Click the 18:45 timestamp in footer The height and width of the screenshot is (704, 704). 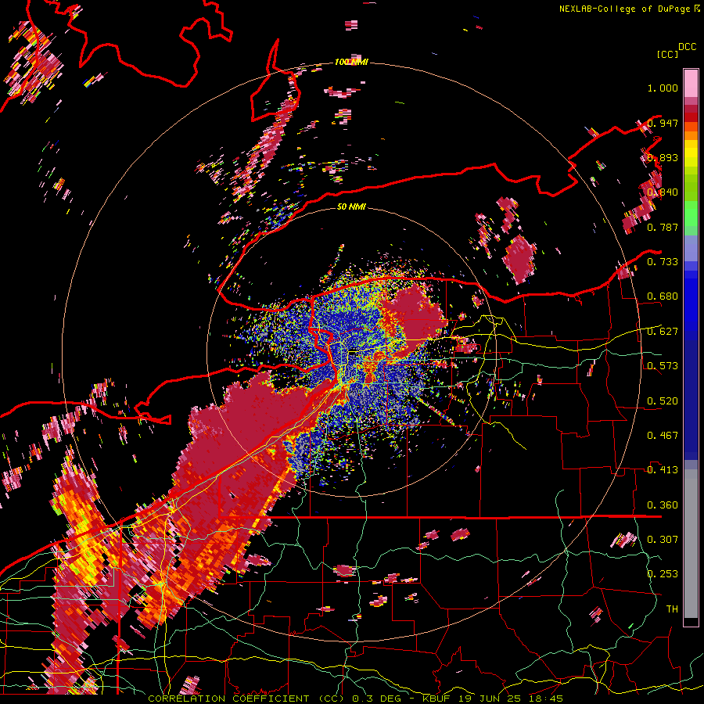[x=546, y=699]
